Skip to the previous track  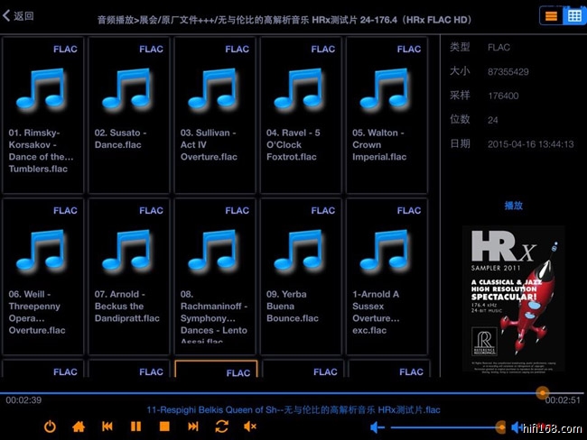[x=107, y=426]
